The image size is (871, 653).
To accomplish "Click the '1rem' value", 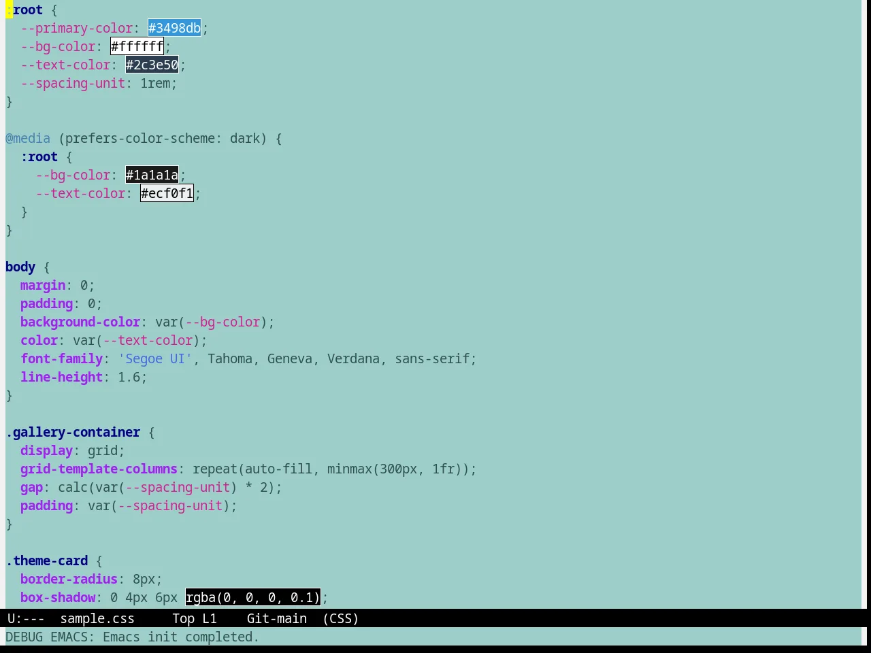I will 155,83.
